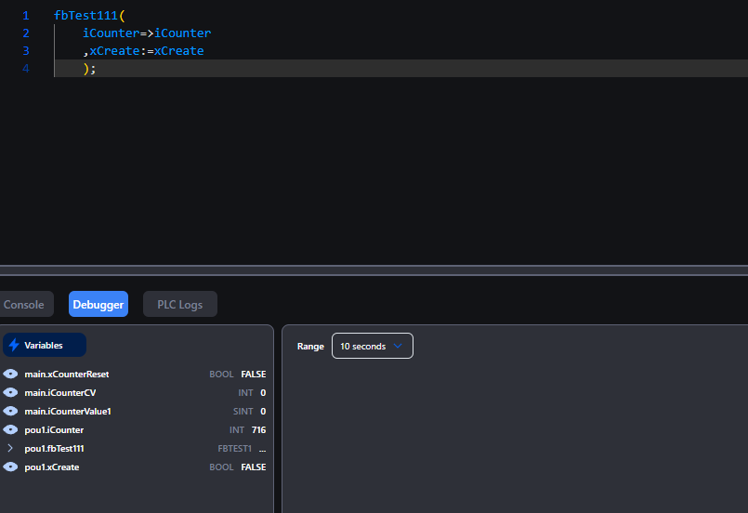
Task: Click line number 1 in the gutter
Action: click(x=26, y=16)
